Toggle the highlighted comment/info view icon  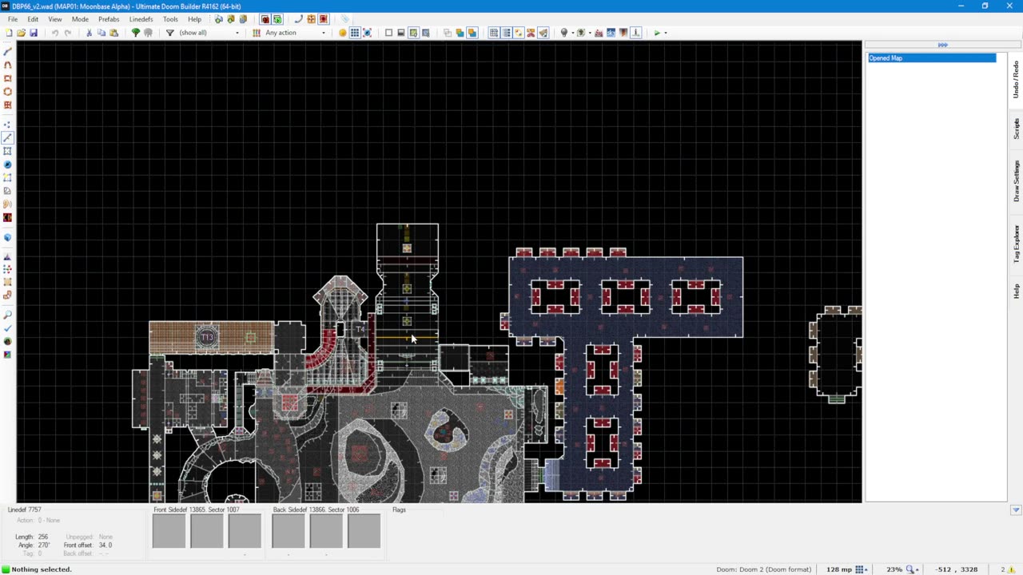[x=413, y=33]
